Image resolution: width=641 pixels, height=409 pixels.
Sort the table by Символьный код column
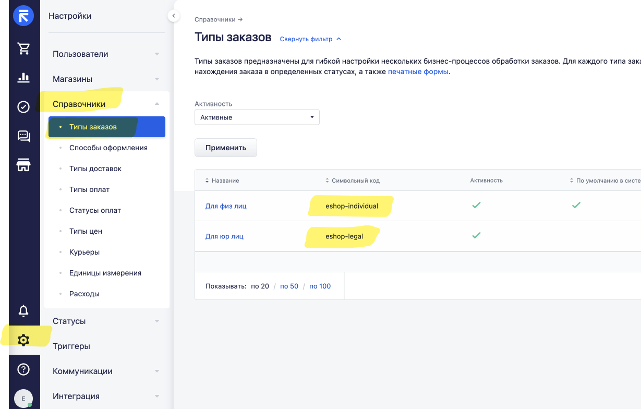click(352, 181)
